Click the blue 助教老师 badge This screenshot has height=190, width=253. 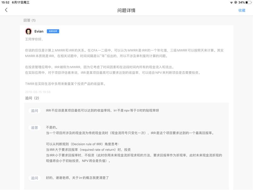click(x=53, y=31)
